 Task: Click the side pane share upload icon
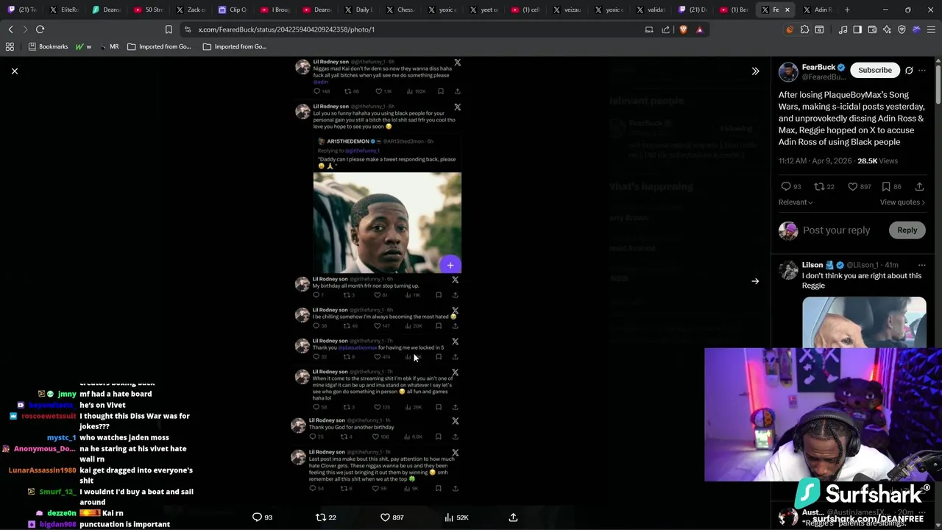point(919,187)
